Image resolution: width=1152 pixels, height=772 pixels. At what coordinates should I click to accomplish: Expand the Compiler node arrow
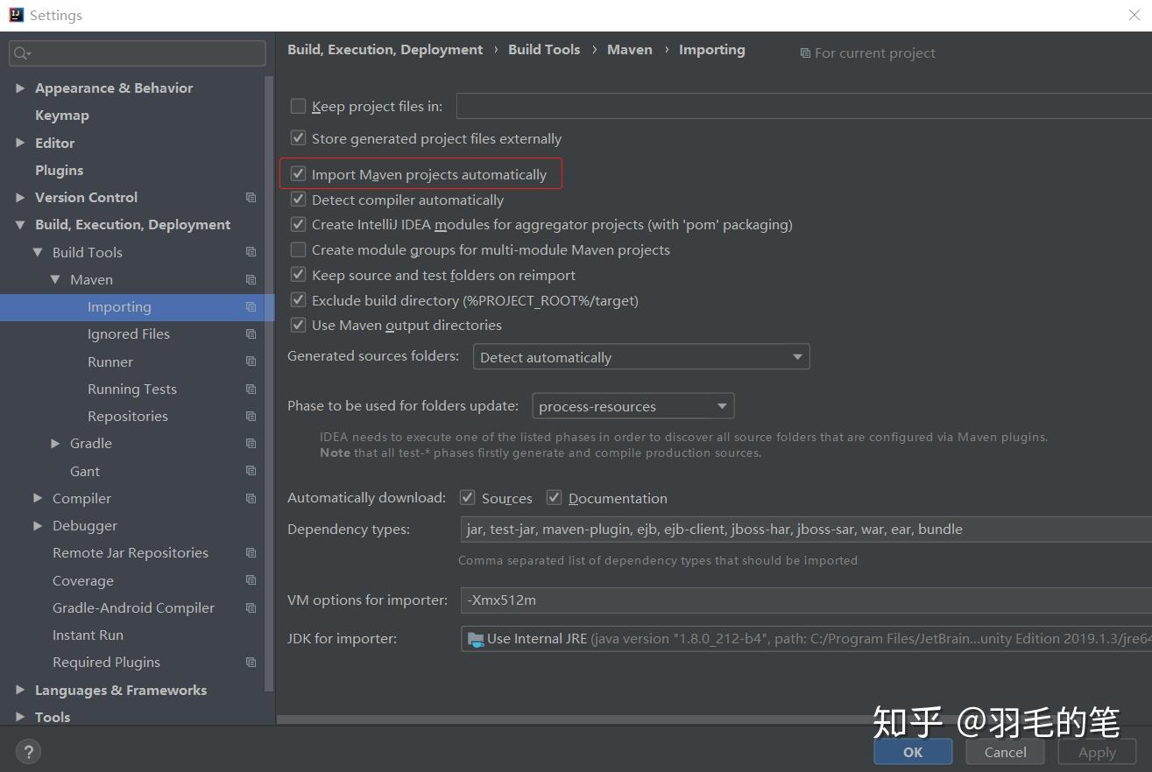click(x=38, y=499)
